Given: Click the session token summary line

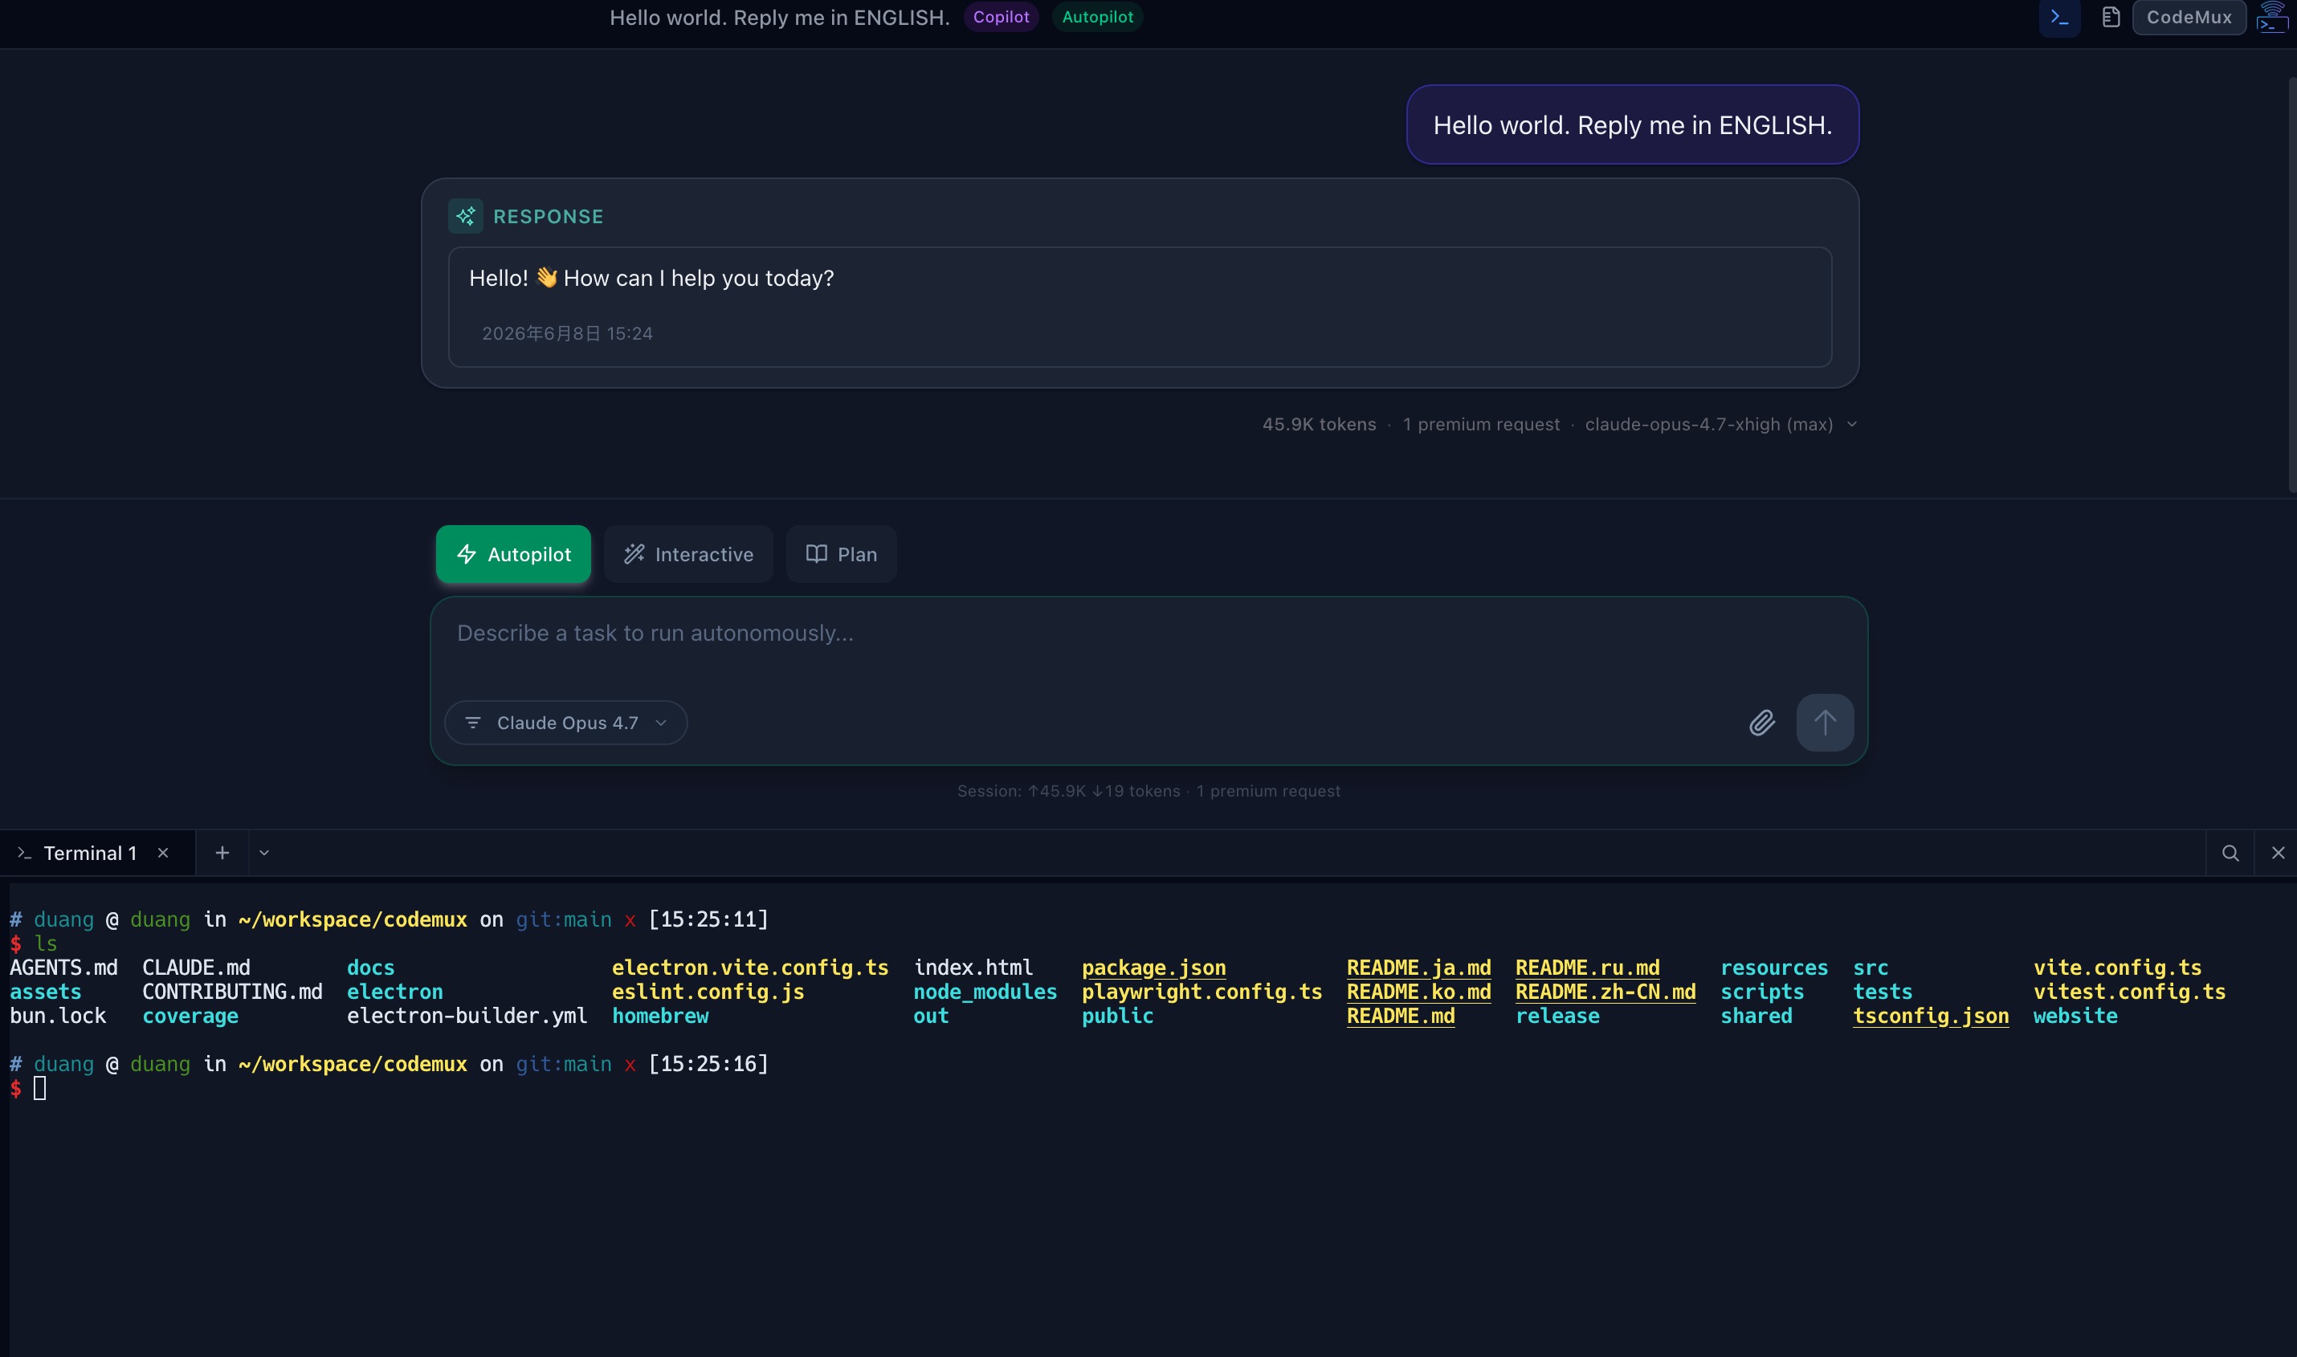Looking at the screenshot, I should (1148, 791).
